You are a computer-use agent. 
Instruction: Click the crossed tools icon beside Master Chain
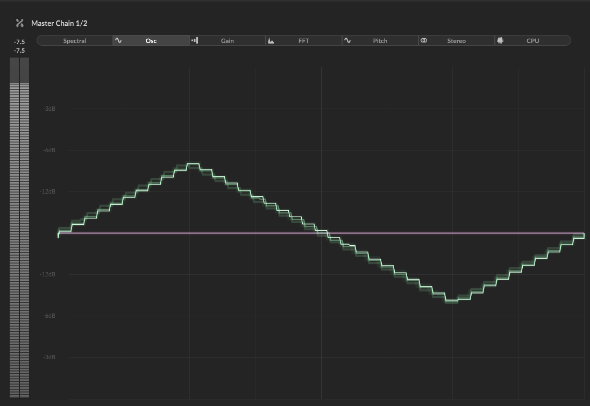(x=20, y=23)
